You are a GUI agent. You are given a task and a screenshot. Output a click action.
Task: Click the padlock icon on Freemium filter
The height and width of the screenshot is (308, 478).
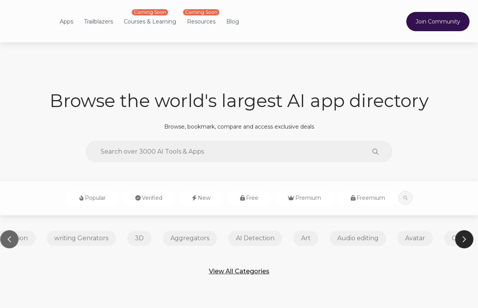pos(353,198)
